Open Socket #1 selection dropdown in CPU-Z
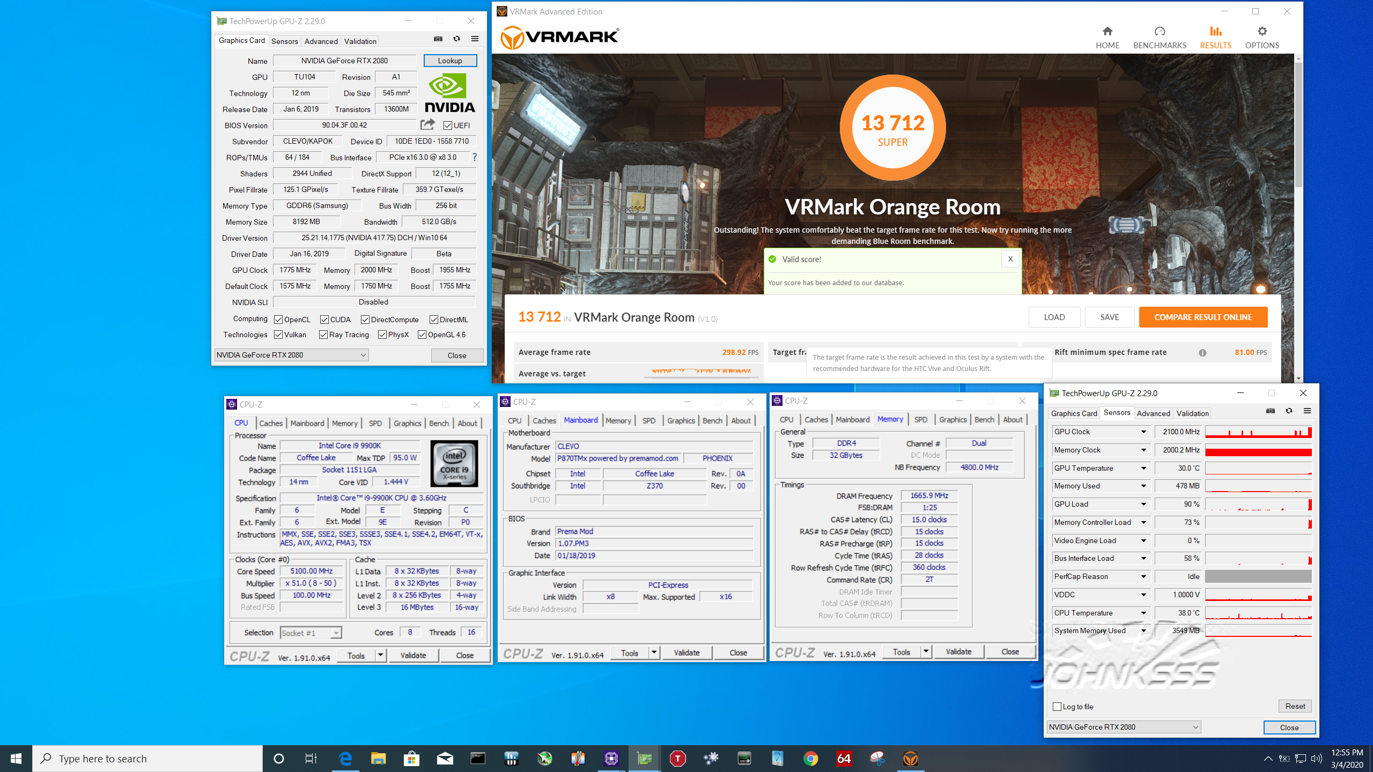Image resolution: width=1373 pixels, height=772 pixels. [311, 633]
